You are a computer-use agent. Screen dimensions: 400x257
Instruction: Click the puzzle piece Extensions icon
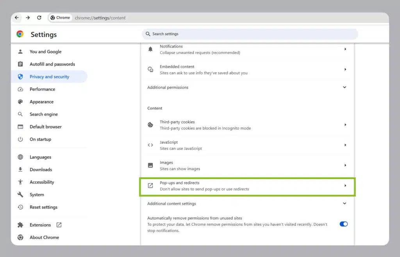pyautogui.click(x=20, y=225)
